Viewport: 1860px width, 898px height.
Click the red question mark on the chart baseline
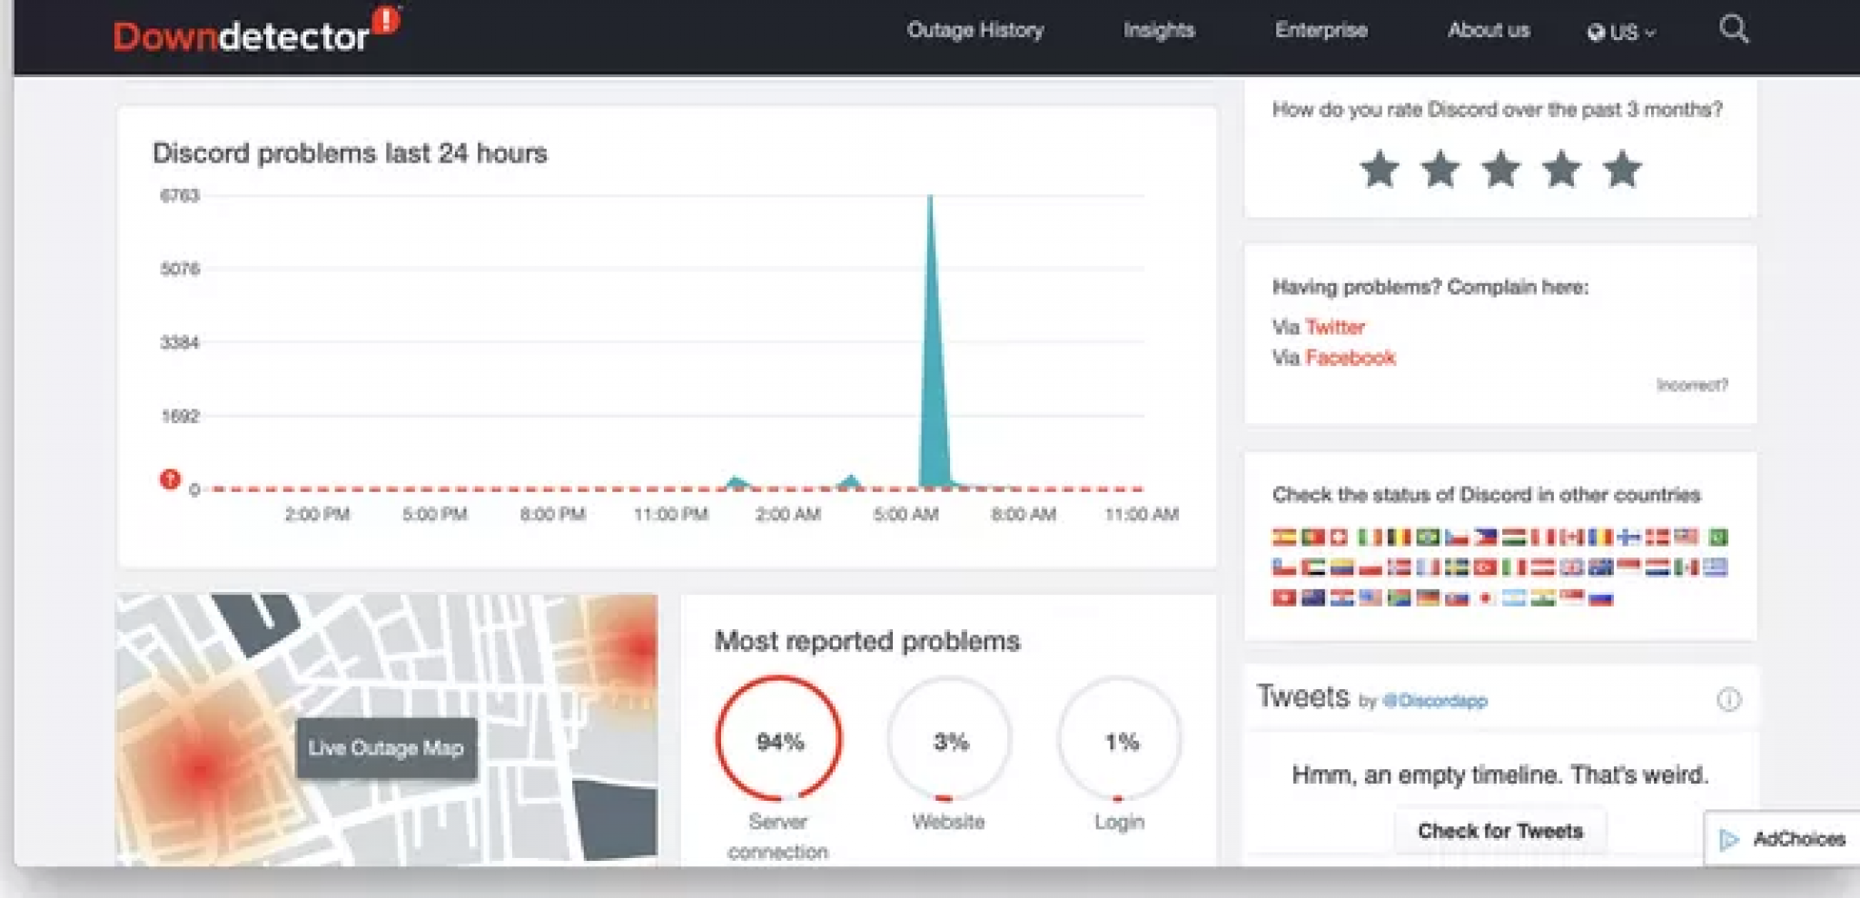[170, 479]
